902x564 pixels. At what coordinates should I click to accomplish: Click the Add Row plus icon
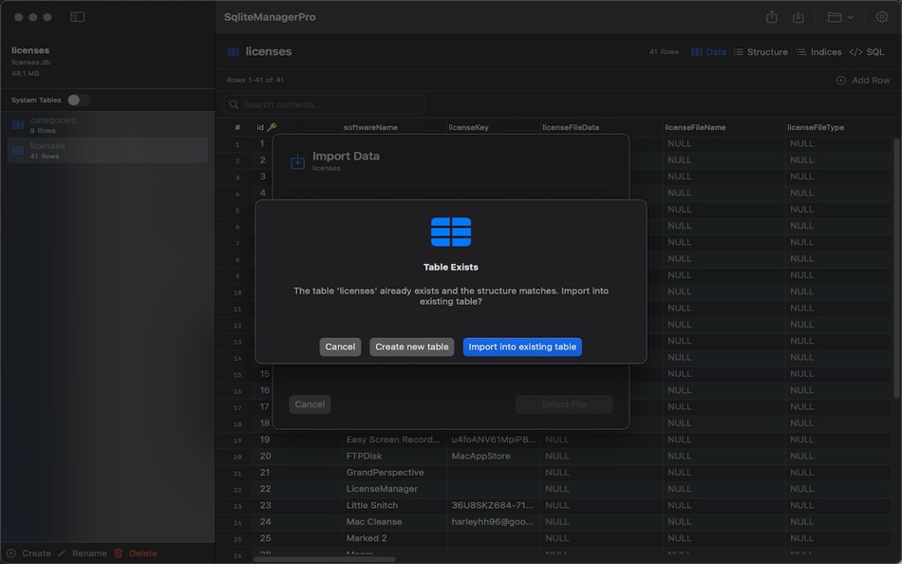point(843,80)
